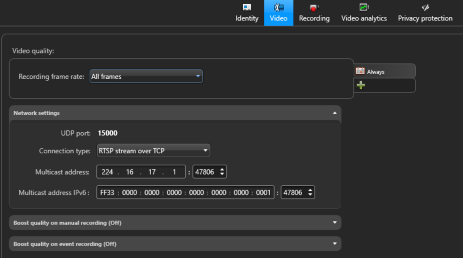Click the Video analytics tab icon
Image resolution: width=463 pixels, height=258 pixels.
364,7
